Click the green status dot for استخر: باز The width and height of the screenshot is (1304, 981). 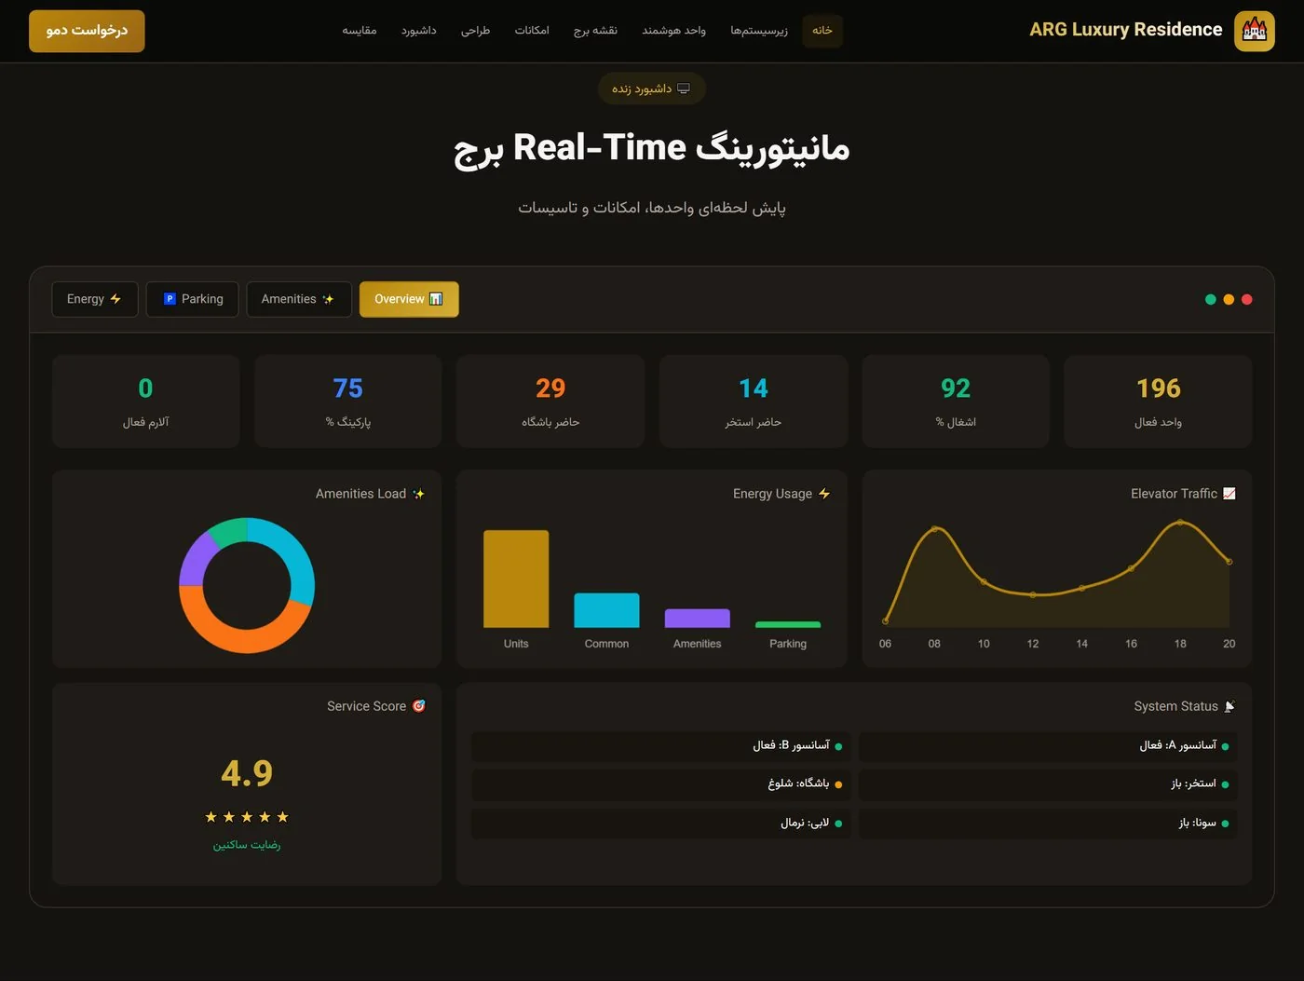point(1225,784)
